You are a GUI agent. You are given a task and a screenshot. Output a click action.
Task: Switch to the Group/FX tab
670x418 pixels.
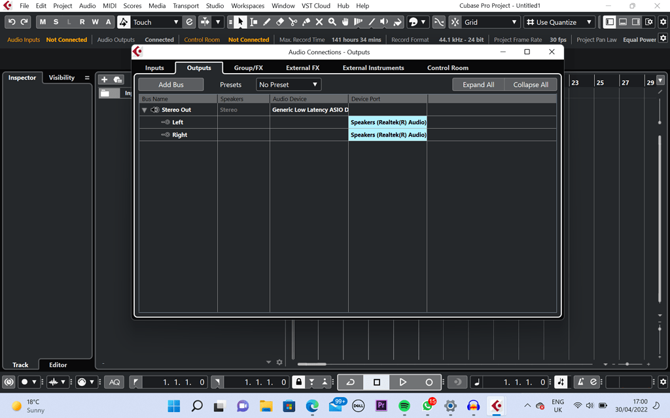(x=248, y=68)
